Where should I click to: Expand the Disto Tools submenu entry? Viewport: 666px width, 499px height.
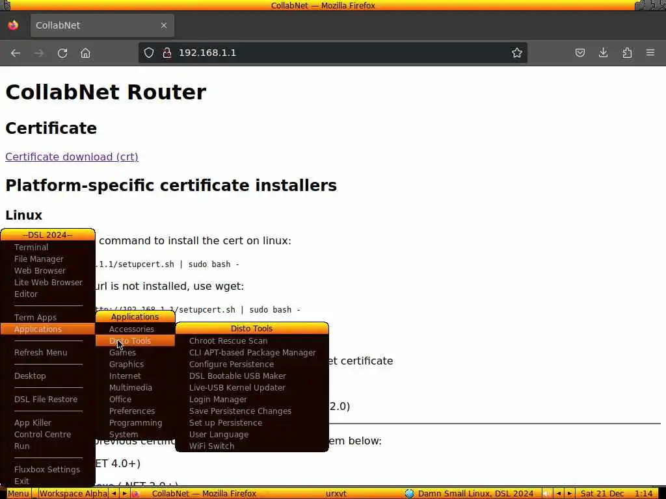coord(135,340)
